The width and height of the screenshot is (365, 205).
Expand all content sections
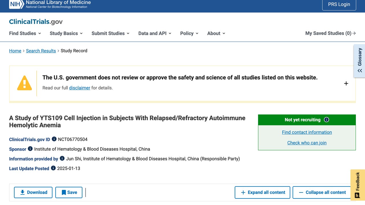pyautogui.click(x=262, y=192)
